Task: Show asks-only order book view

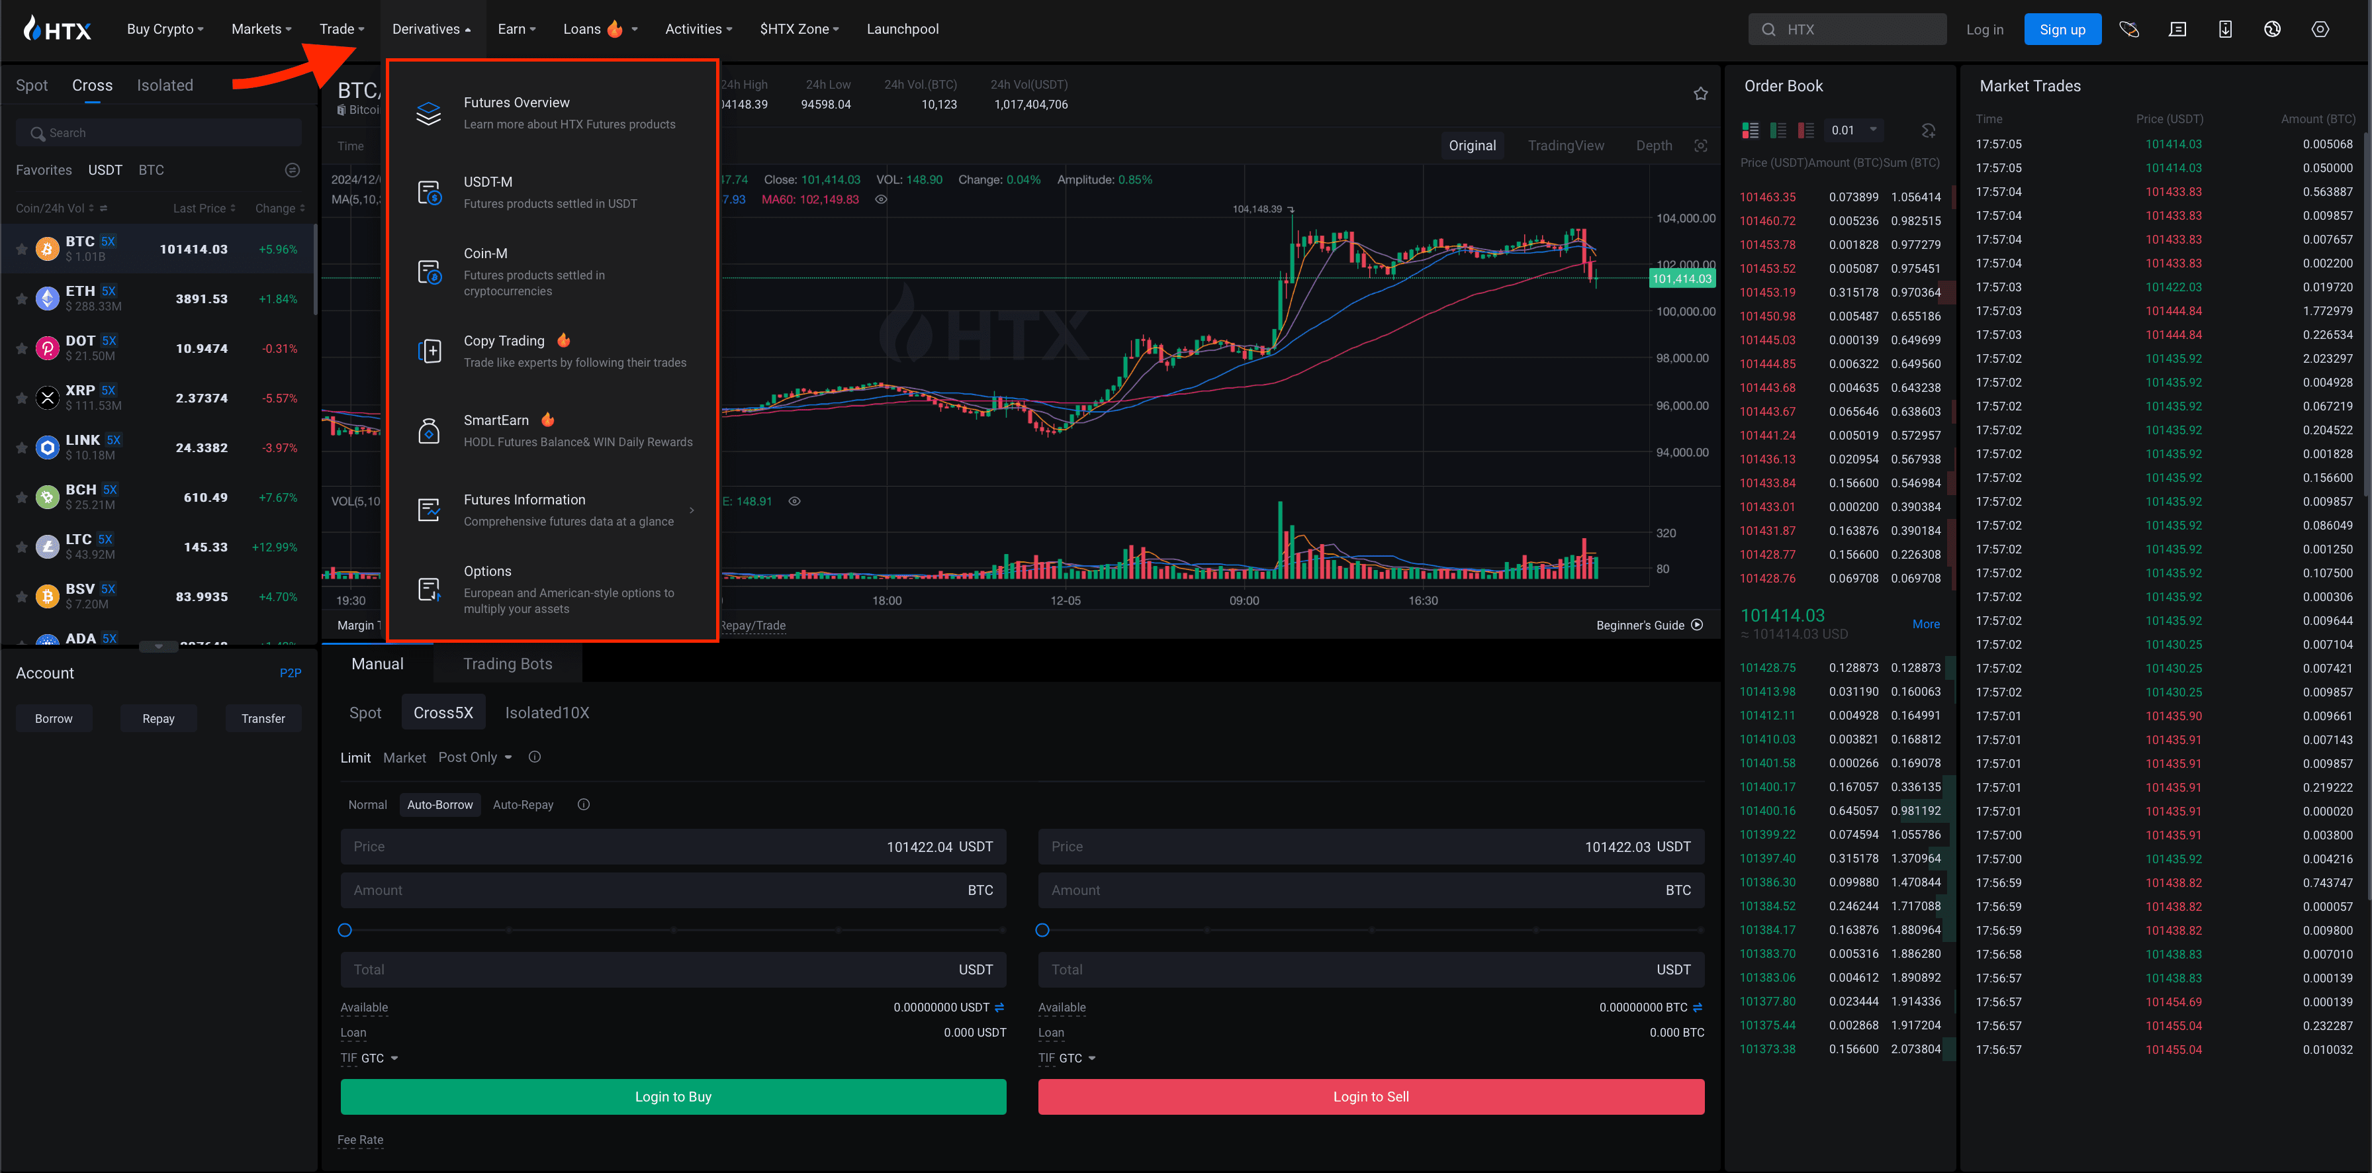Action: click(1805, 131)
